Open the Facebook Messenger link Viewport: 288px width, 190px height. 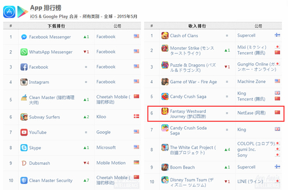[x=50, y=37]
